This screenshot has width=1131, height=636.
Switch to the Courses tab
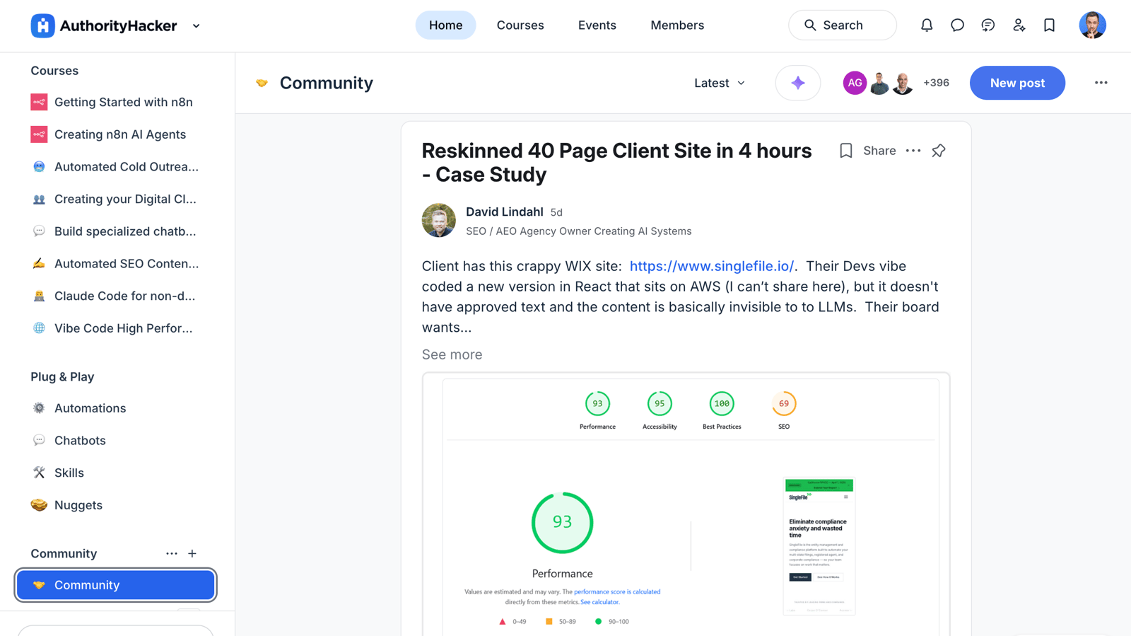coord(520,25)
